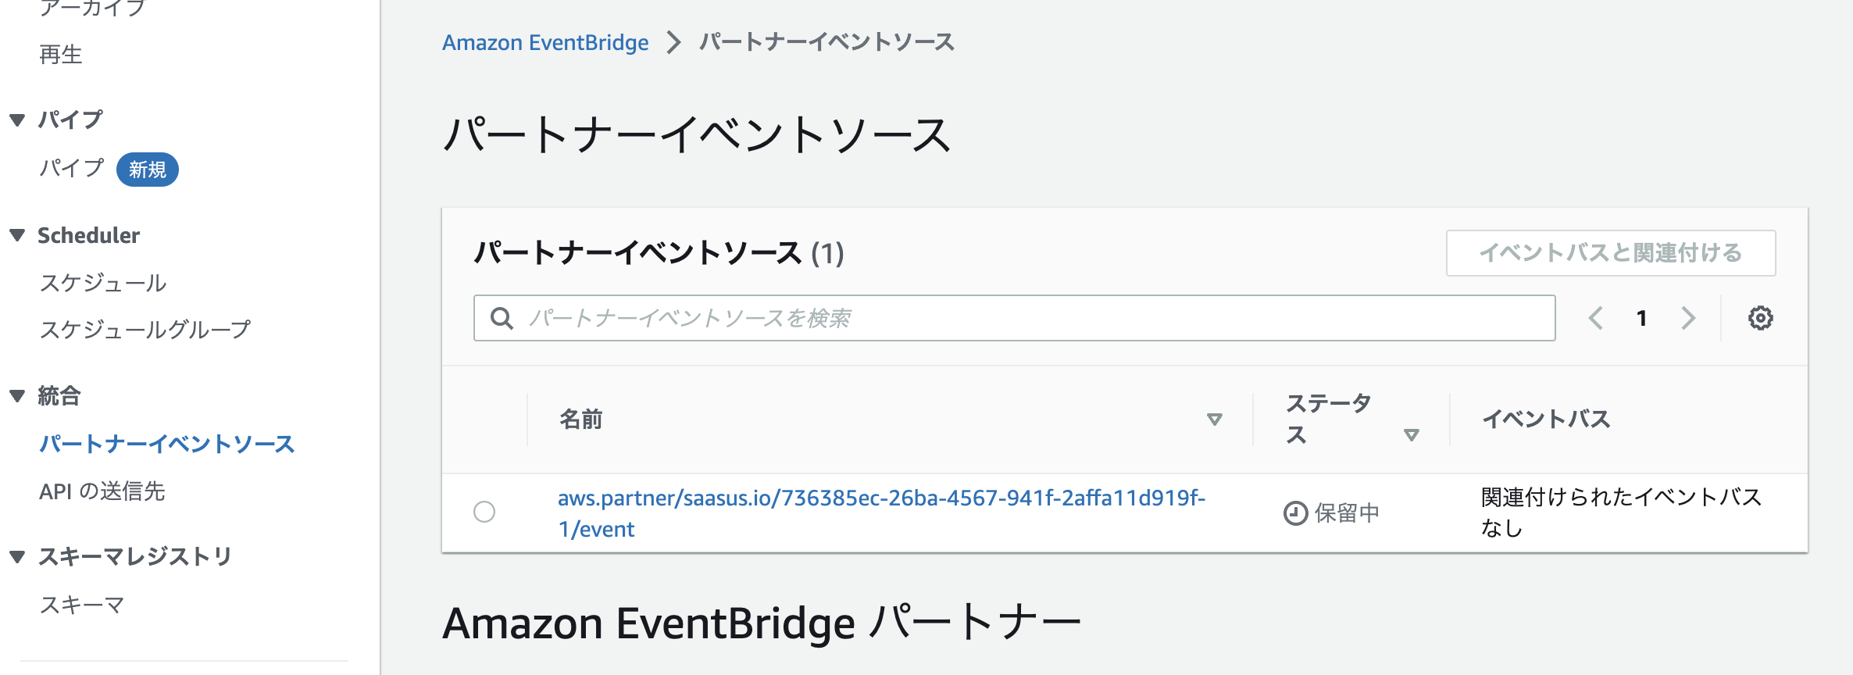Go to next page arrow

(1688, 318)
